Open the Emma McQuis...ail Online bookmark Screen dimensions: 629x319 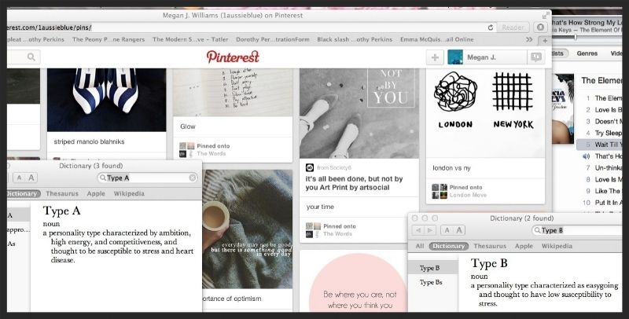click(437, 39)
